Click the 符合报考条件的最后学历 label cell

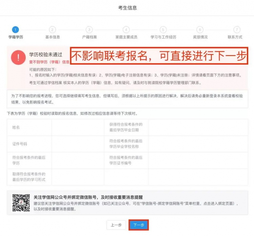[x=29, y=160]
